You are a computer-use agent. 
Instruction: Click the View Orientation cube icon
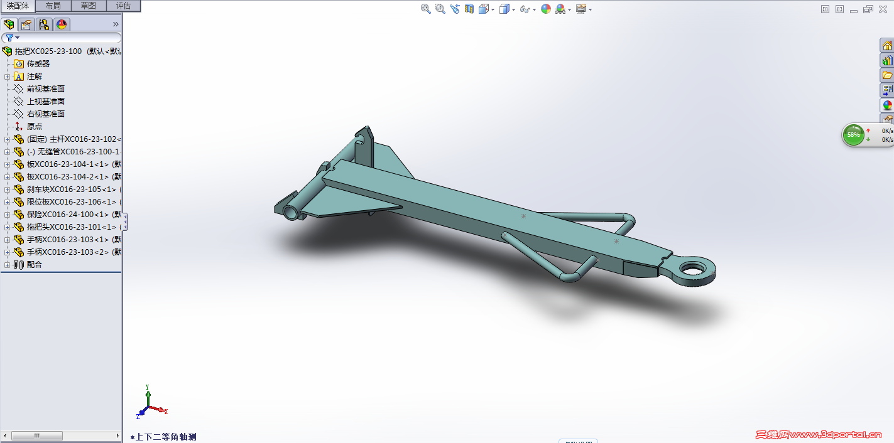(x=484, y=9)
